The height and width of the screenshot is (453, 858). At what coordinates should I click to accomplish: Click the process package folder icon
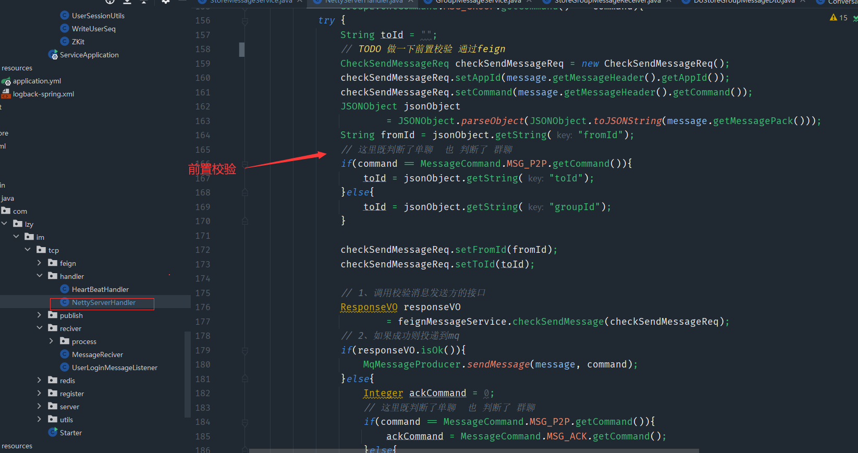[65, 341]
